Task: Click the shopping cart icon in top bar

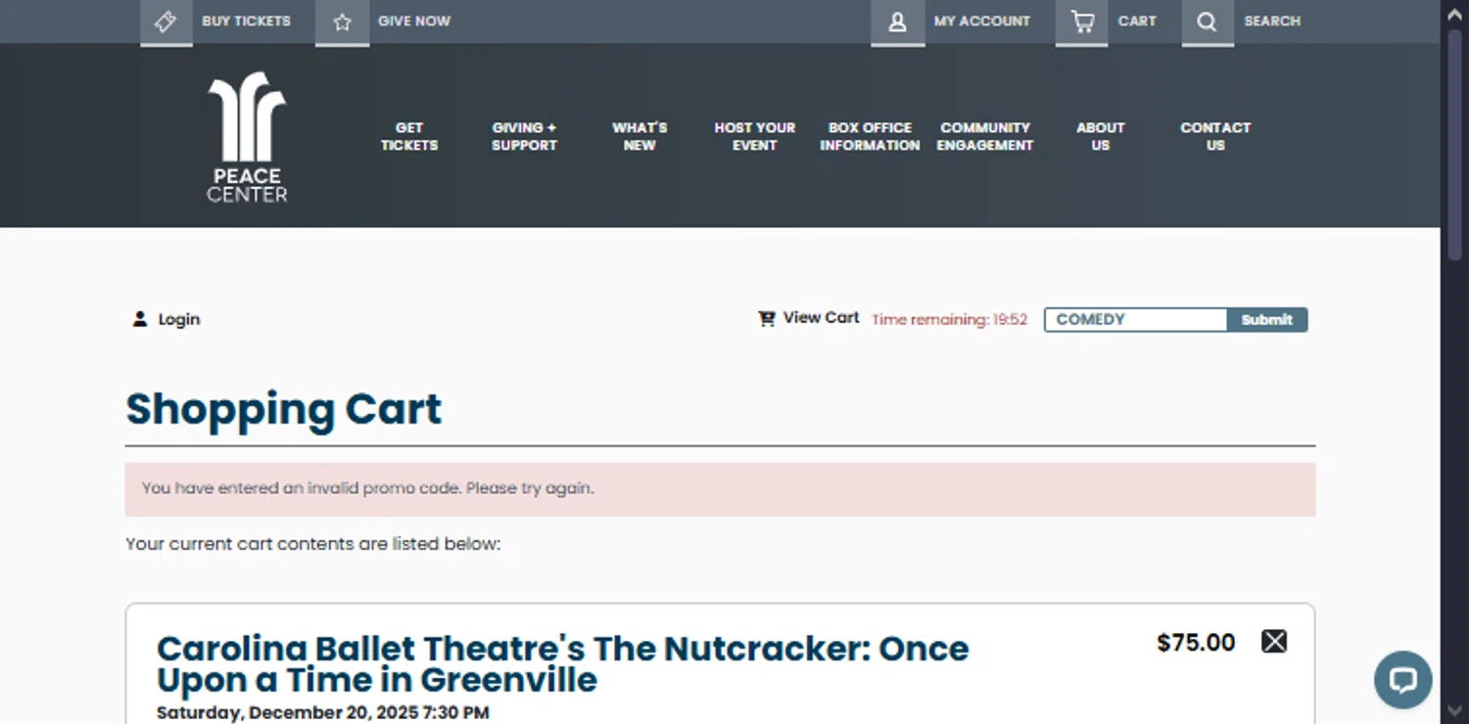Action: coord(1082,22)
